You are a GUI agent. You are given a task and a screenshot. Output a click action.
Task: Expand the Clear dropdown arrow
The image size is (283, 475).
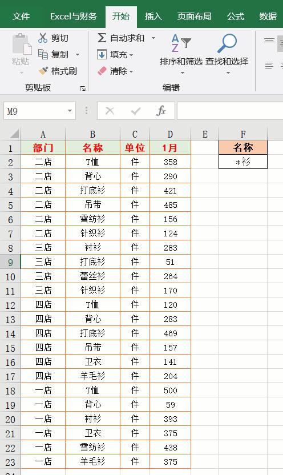[131, 72]
